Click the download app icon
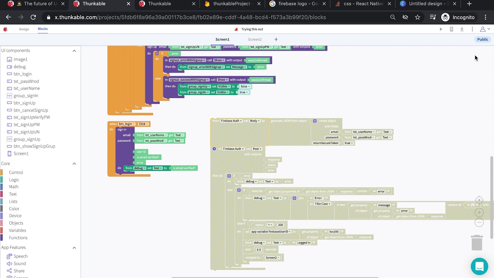This screenshot has height=278, width=494. coord(462,29)
